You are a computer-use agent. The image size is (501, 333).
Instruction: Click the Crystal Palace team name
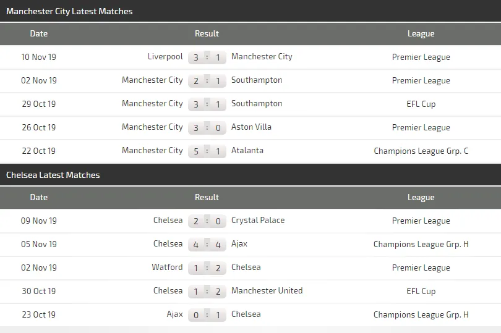257,221
